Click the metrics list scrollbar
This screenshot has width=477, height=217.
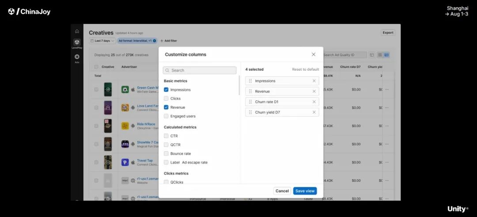pyautogui.click(x=239, y=86)
